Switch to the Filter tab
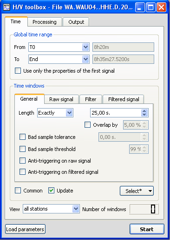The width and height of the screenshot is (170, 240). click(91, 99)
